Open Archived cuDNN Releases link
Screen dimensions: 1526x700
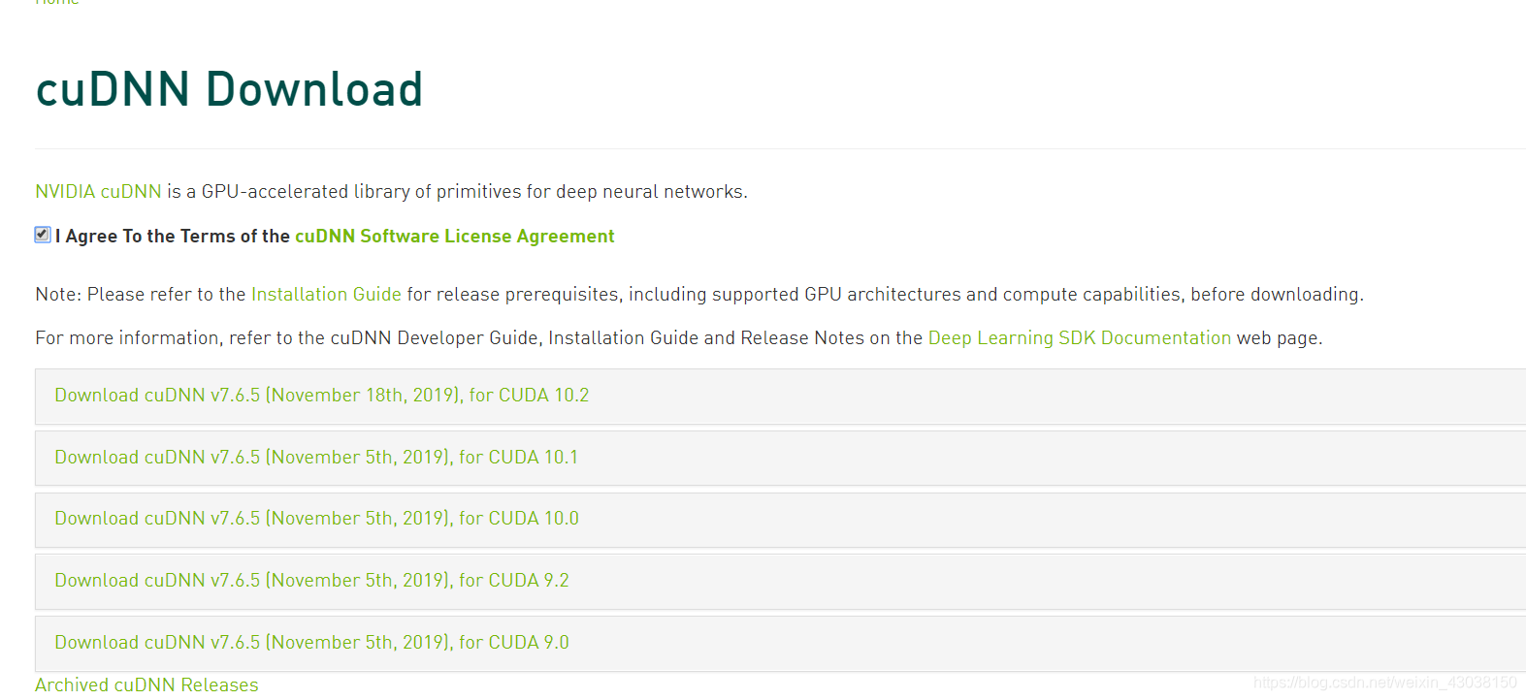coord(146,685)
